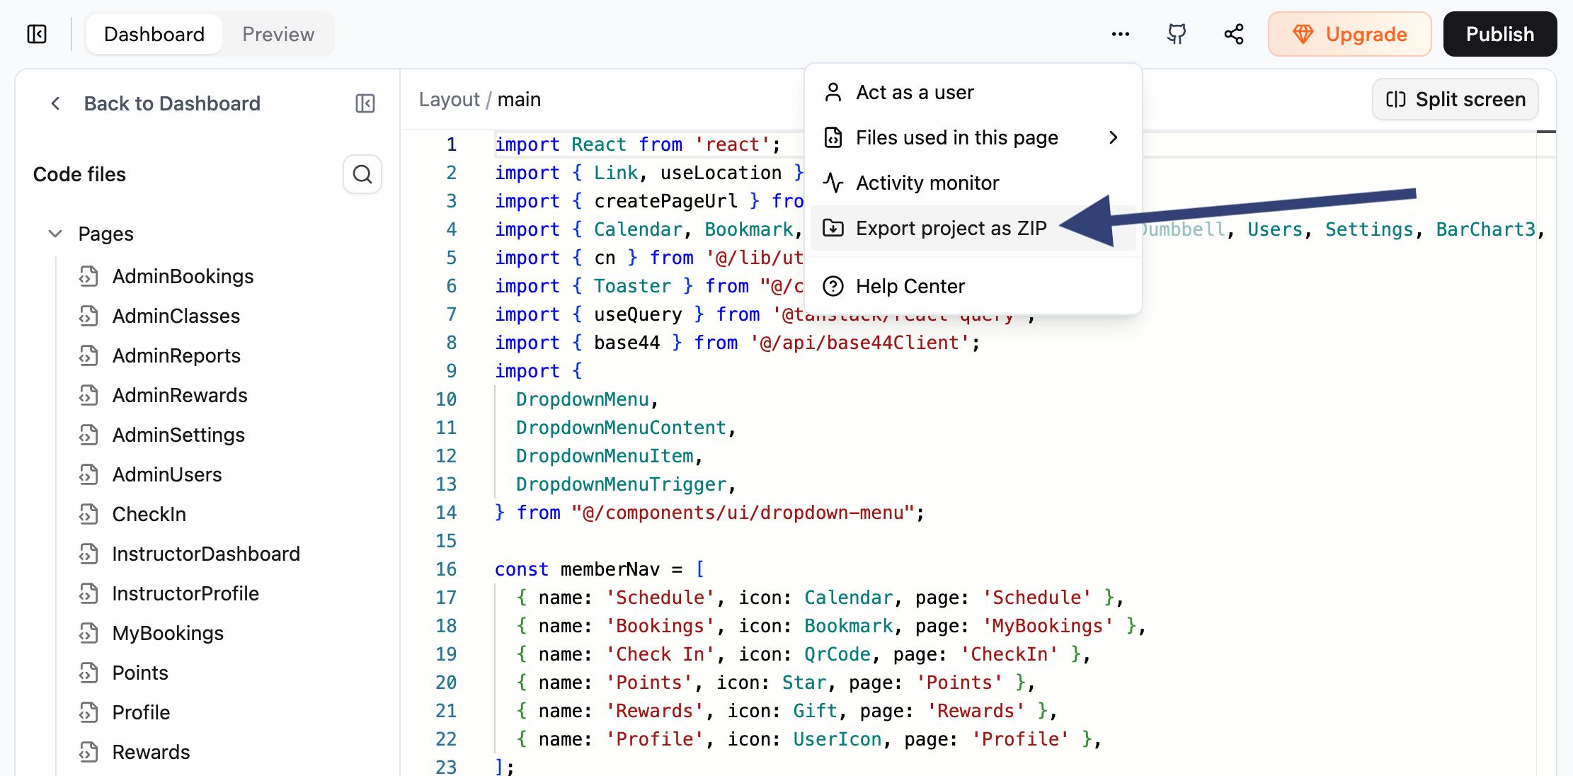Open the Code files search
The width and height of the screenshot is (1573, 776).
tap(362, 174)
